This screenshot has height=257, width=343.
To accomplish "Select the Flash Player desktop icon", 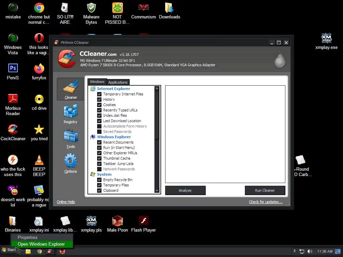I will tap(143, 224).
